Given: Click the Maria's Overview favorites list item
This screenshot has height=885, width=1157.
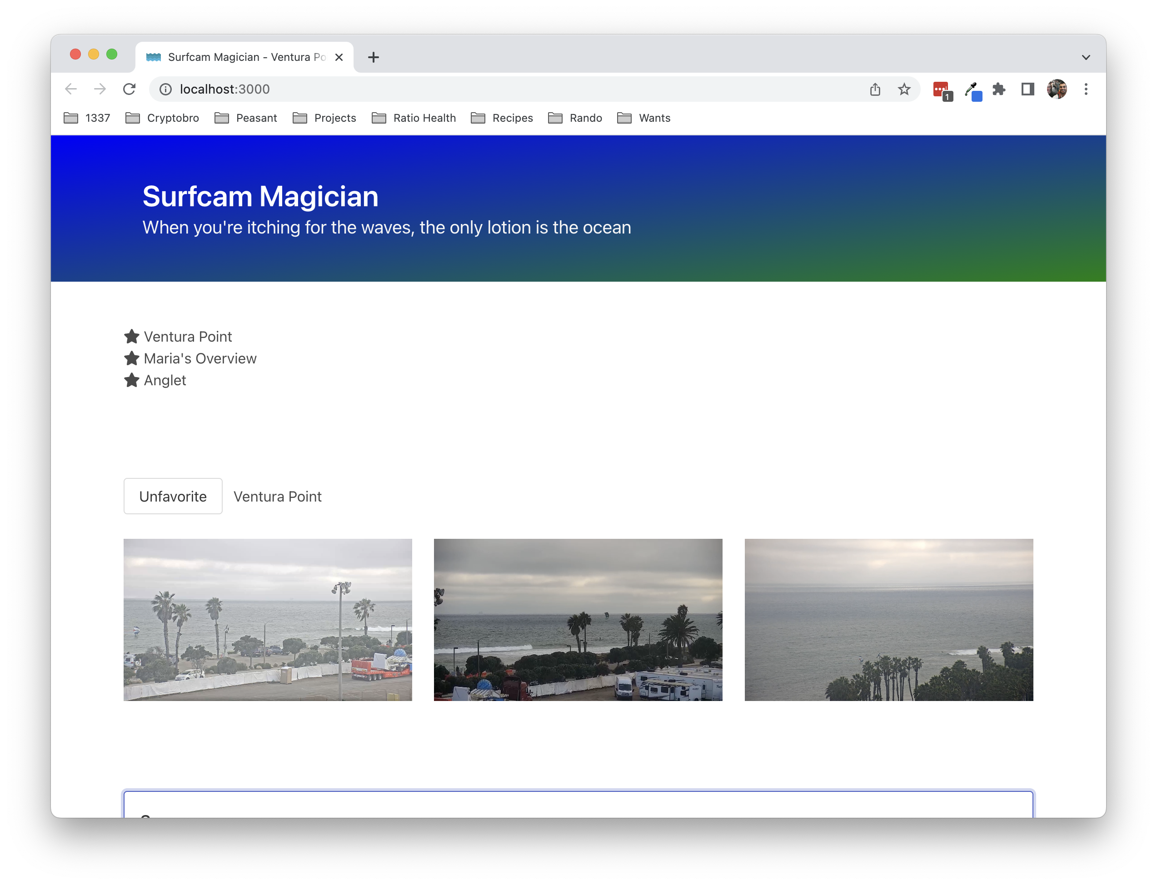Looking at the screenshot, I should [x=199, y=358].
